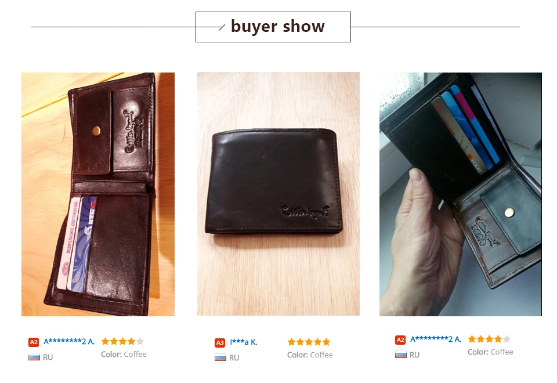Click Russian flag under right review
The image size is (557, 383).
(401, 355)
